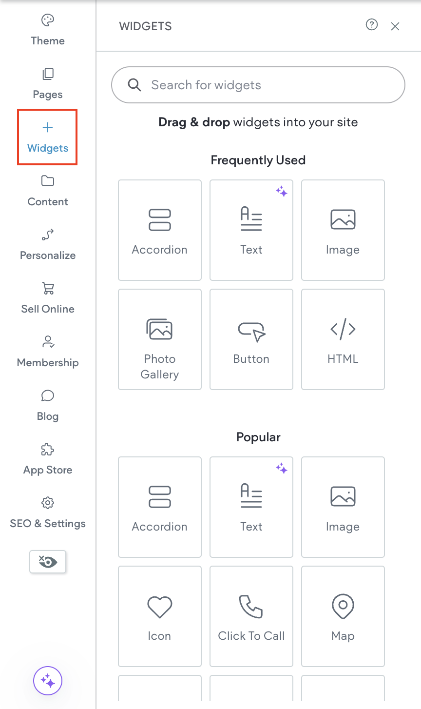The width and height of the screenshot is (421, 709).
Task: Select the Photo Gallery widget
Action: coord(159,339)
